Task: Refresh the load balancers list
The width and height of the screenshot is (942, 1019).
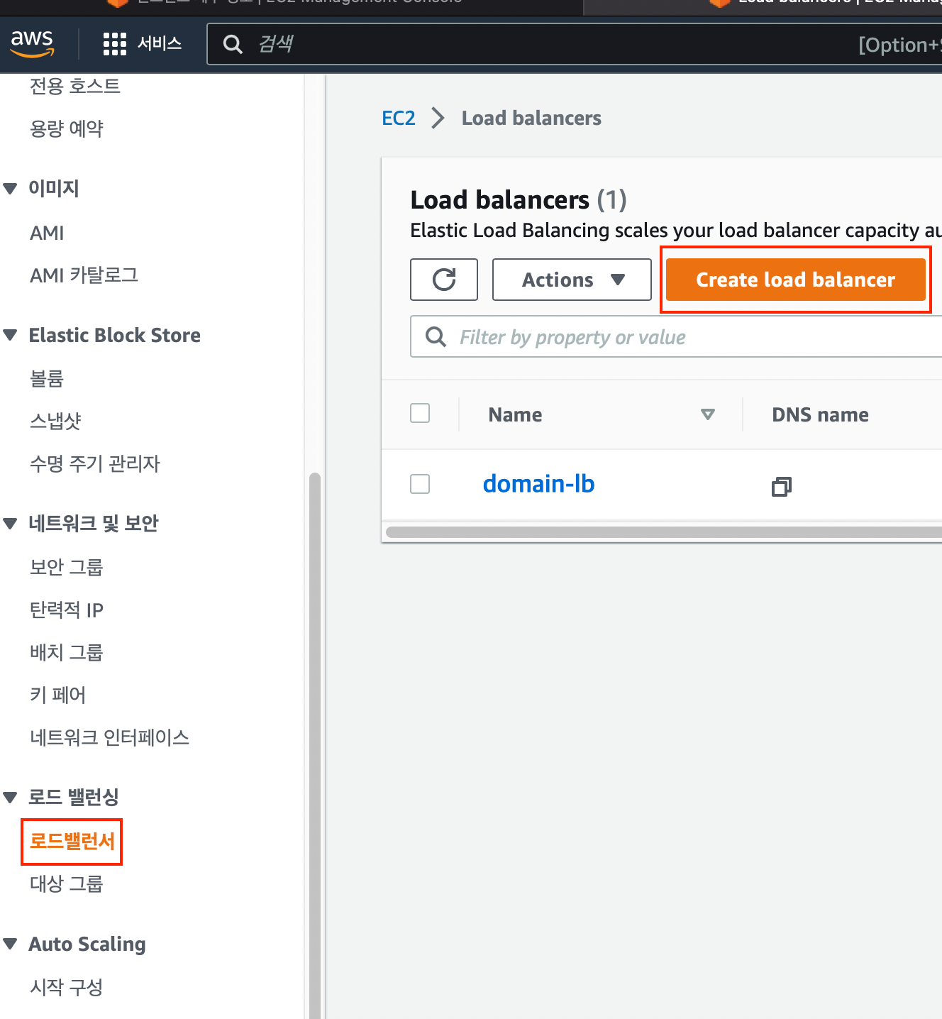Action: click(444, 280)
